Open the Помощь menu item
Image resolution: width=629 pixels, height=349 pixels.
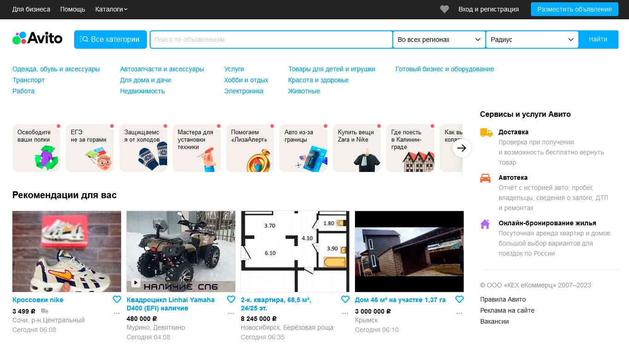[x=73, y=9]
